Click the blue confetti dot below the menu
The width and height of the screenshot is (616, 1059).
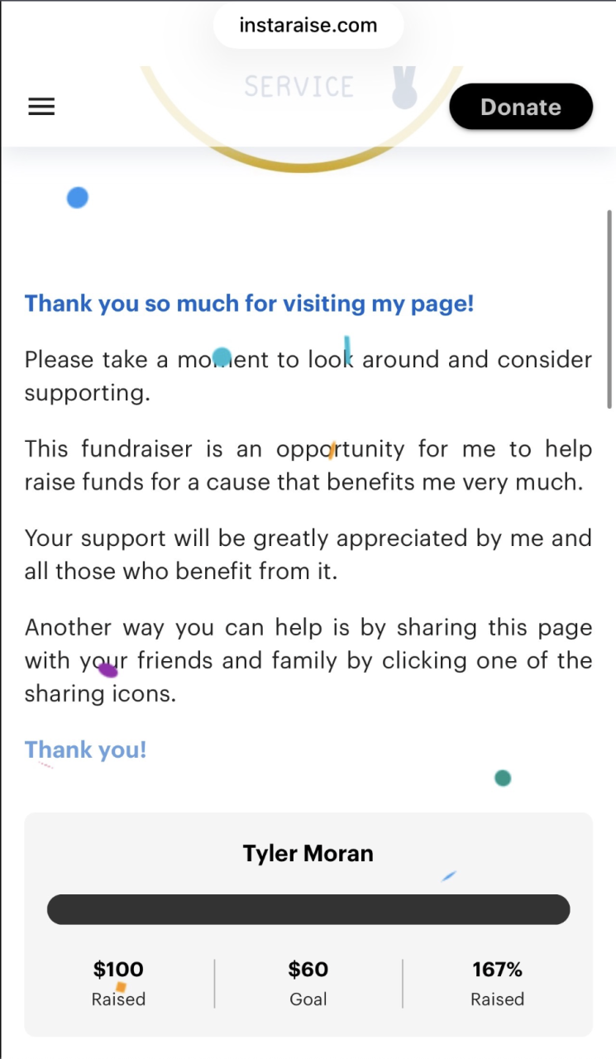point(78,198)
